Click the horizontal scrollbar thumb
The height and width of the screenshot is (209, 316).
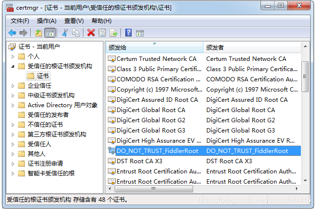coord(154,189)
